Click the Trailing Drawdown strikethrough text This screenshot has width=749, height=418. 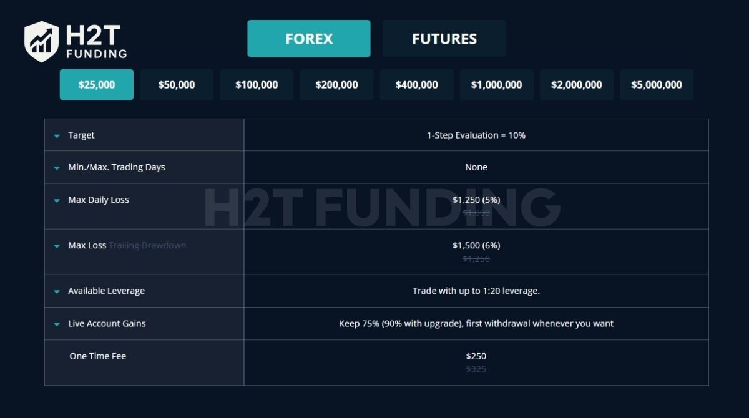click(x=147, y=245)
